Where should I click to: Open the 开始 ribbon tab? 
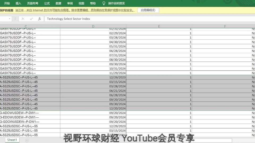[7, 3]
